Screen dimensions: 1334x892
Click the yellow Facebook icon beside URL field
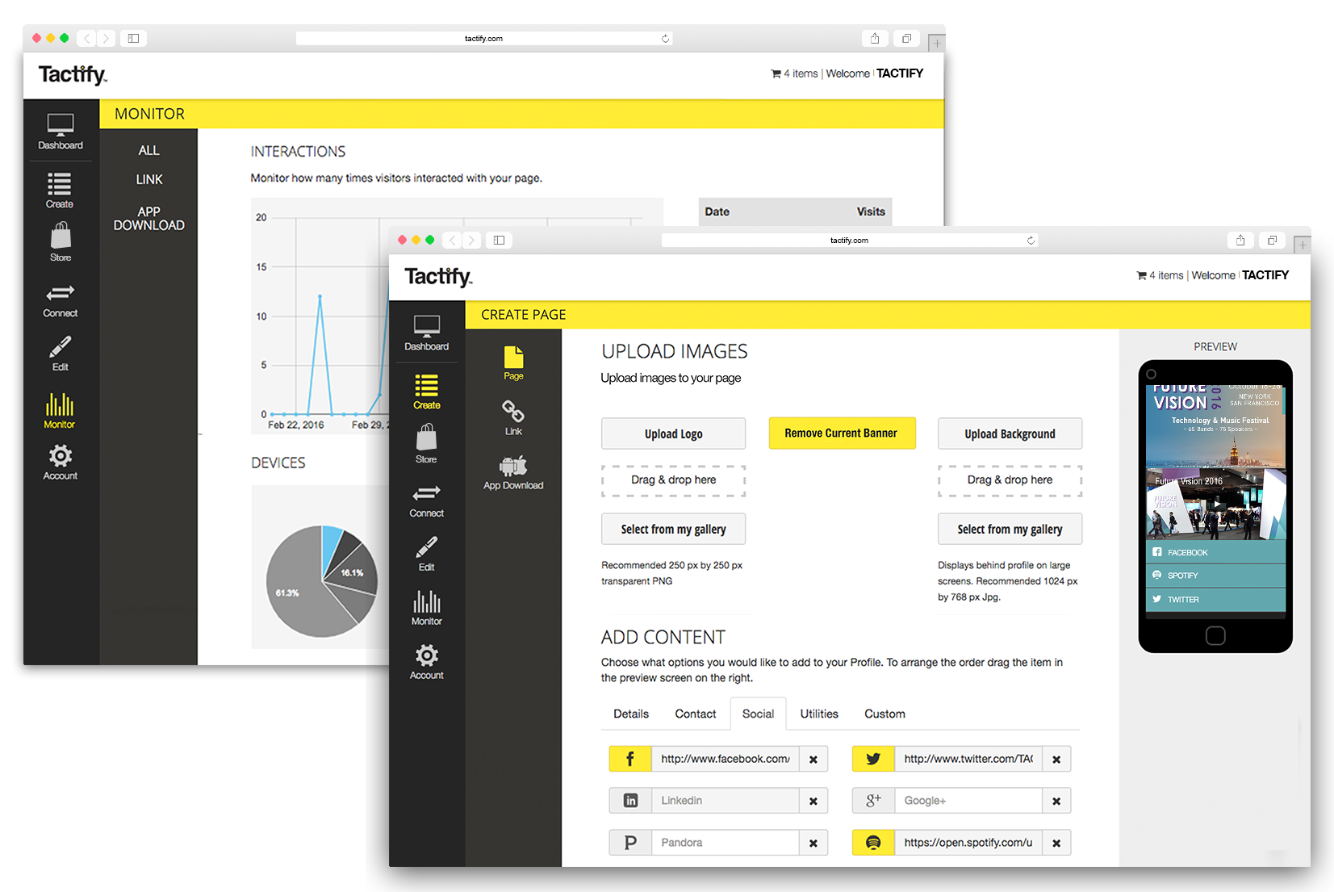(x=630, y=759)
